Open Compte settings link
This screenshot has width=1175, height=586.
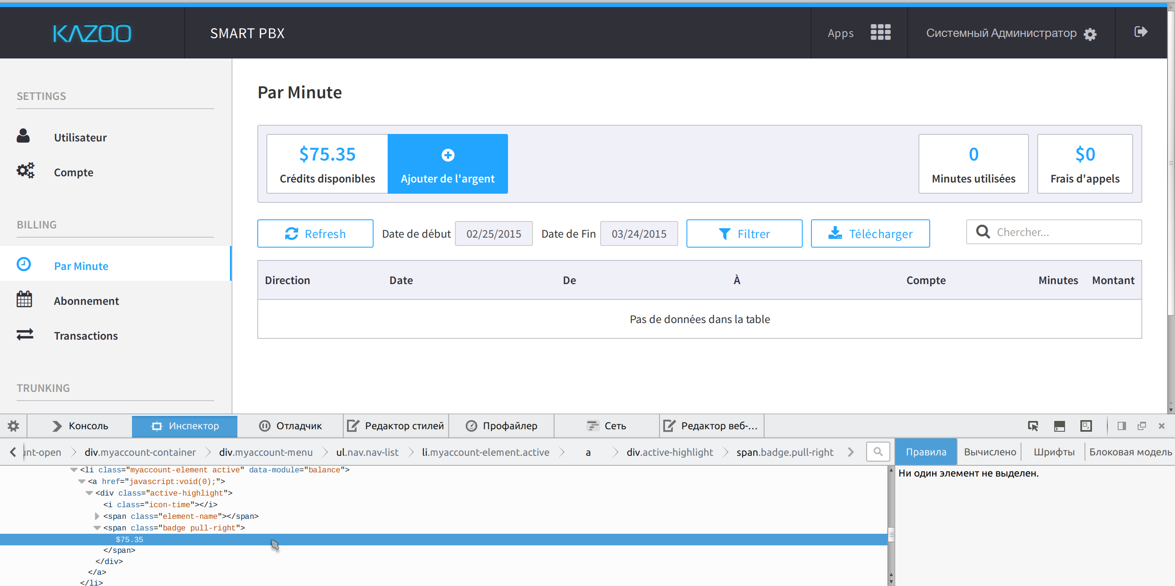pos(73,172)
